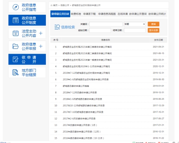Focus the 结束日期 date field

coord(135,31)
